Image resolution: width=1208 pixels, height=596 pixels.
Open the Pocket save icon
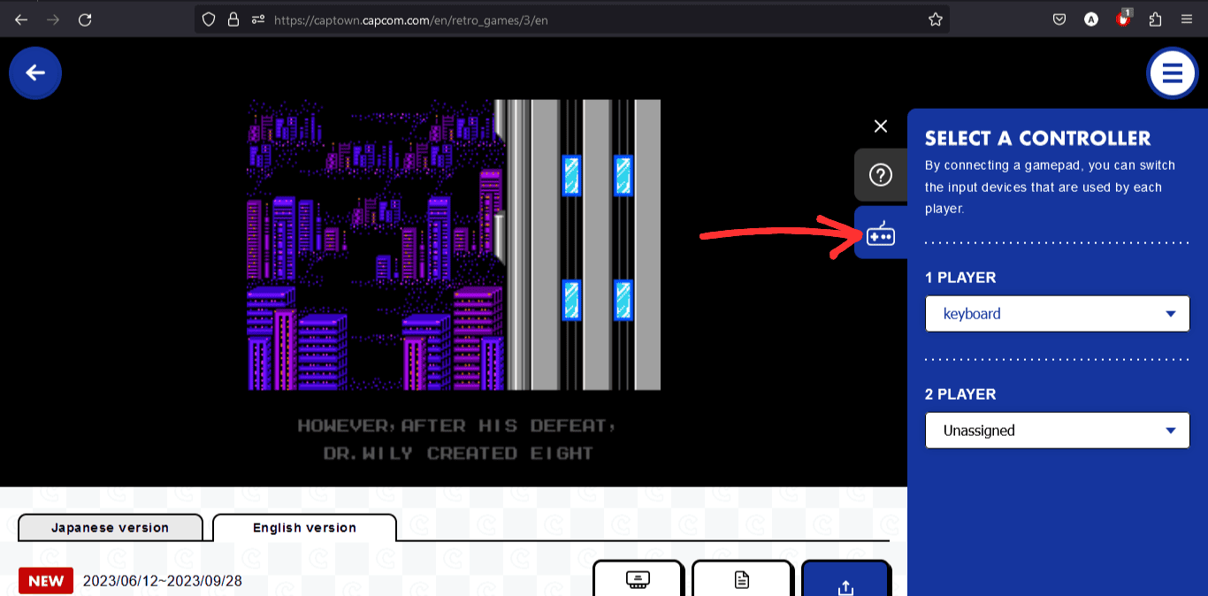tap(1059, 19)
